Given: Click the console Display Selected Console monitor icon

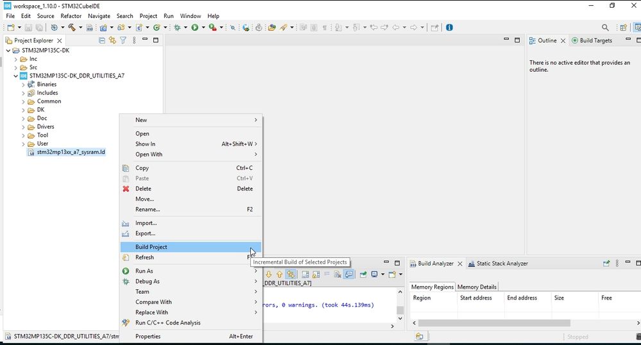Looking at the screenshot, I should (375, 274).
